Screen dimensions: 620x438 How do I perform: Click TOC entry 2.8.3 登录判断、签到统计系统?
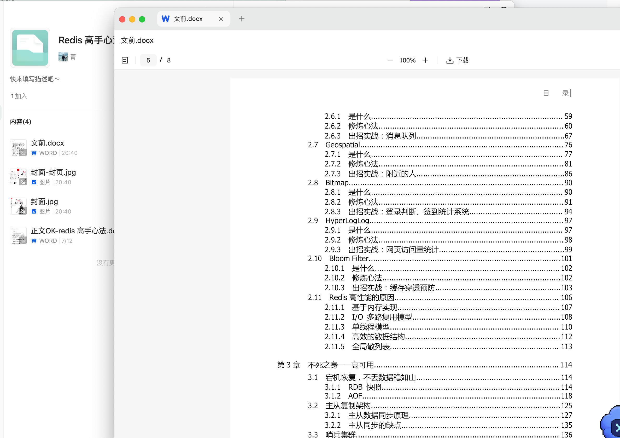(448, 212)
